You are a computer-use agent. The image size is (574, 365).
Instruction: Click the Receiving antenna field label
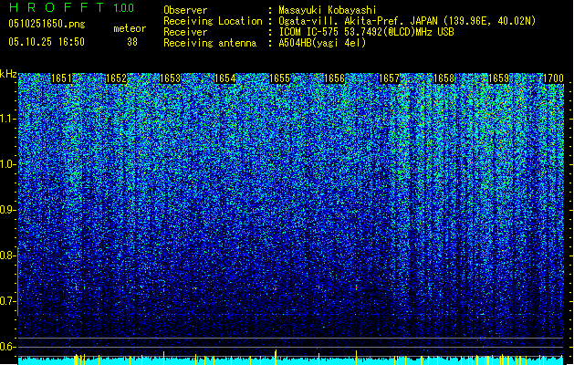[x=210, y=43]
